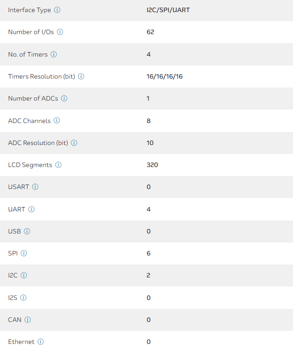Click info icon next to I2C
Viewport: 293px width, 352px height.
pos(24,275)
